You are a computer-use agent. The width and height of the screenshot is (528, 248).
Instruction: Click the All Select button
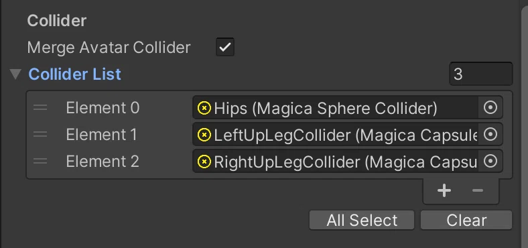coord(362,221)
